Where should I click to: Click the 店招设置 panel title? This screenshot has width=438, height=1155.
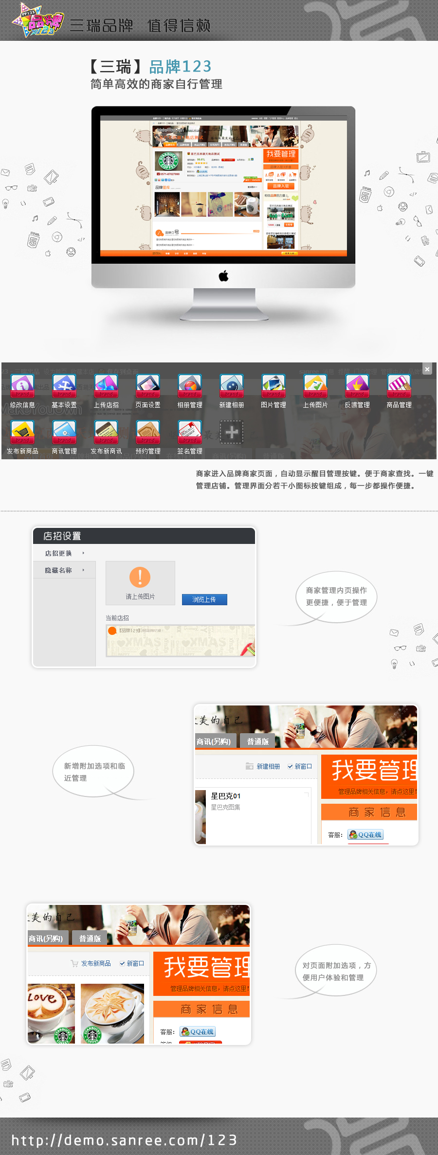[62, 536]
